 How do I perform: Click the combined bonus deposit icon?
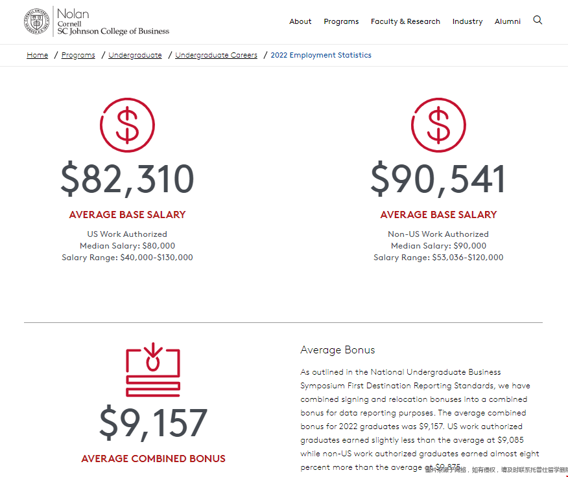tap(153, 370)
